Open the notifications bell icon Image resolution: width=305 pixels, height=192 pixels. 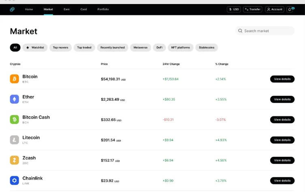(x=290, y=9)
